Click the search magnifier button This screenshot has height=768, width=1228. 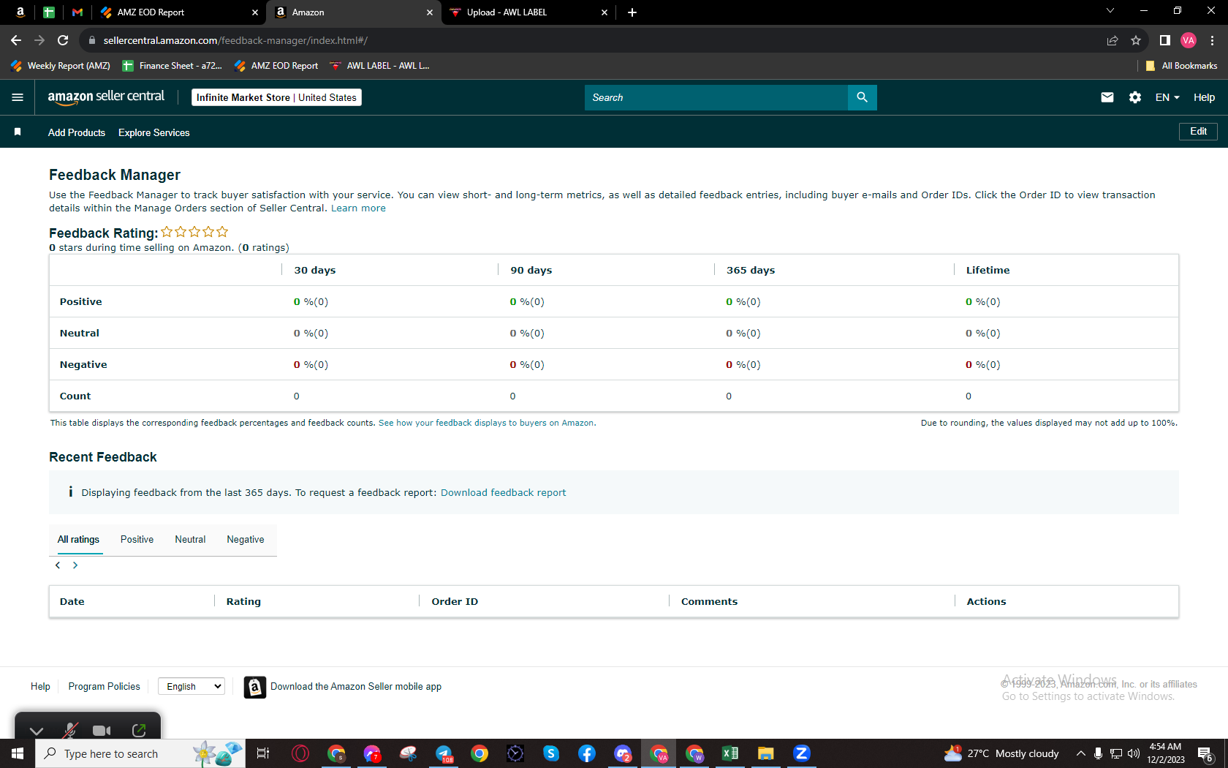(862, 97)
